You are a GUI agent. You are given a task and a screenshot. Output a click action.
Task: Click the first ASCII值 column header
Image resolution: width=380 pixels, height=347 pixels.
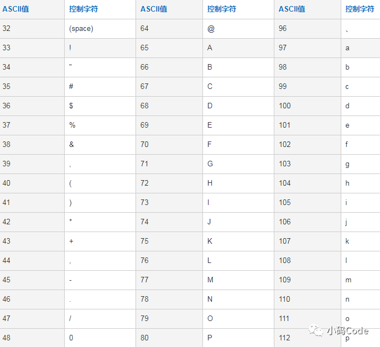(15, 9)
